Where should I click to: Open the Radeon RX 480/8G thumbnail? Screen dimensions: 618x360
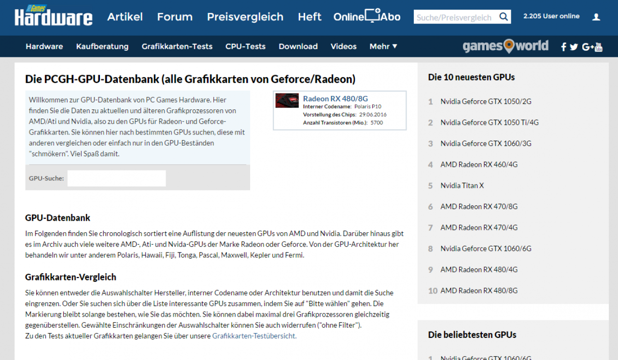click(287, 101)
